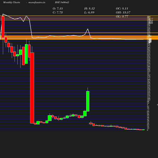This screenshot has height=158, width=158.
Task: Select the last small green candle at far right
Action: point(143,130)
